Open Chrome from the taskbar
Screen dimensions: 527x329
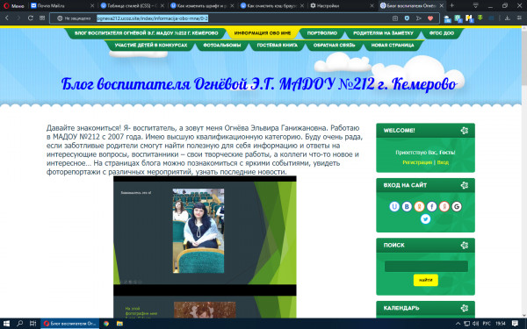point(106,324)
